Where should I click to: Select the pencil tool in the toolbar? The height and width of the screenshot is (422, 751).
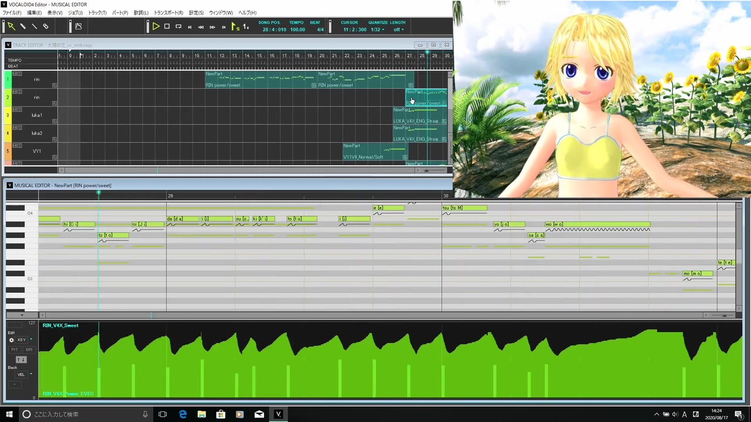coord(23,26)
